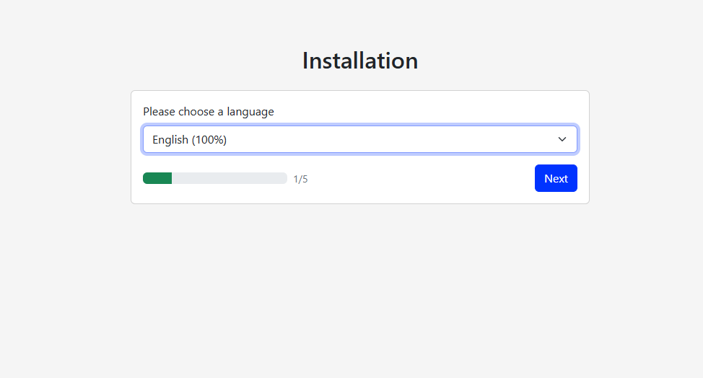Click the word 'language' in the field label
Viewport: 703px width, 378px height.
[x=250, y=112]
